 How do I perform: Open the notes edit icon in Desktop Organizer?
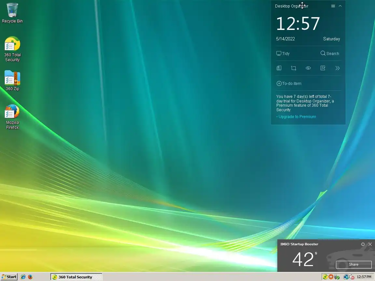pos(323,68)
